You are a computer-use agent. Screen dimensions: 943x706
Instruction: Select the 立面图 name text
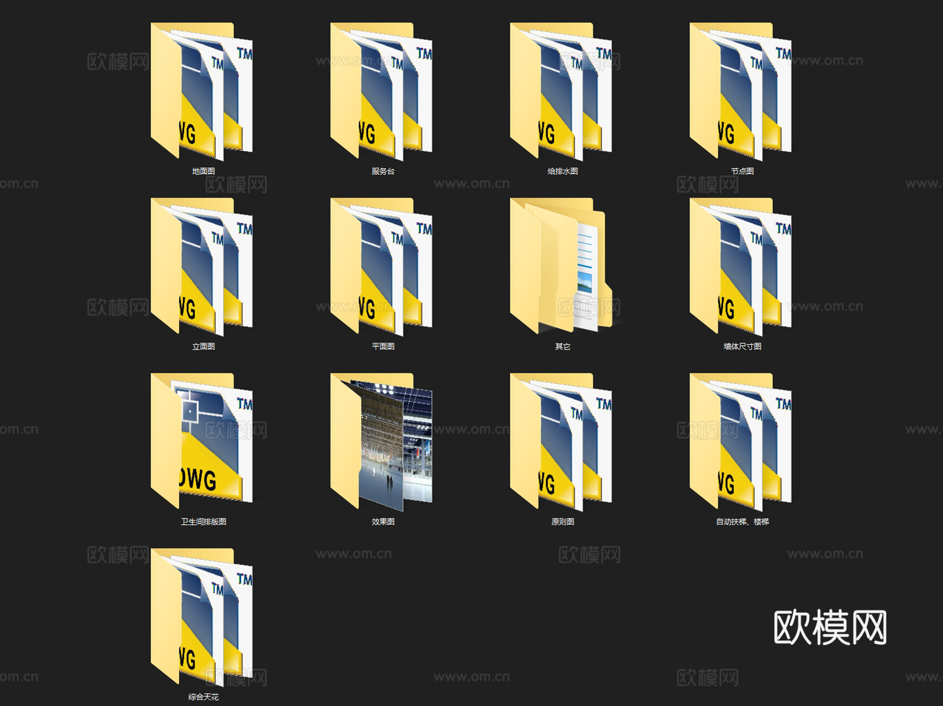[x=203, y=346]
